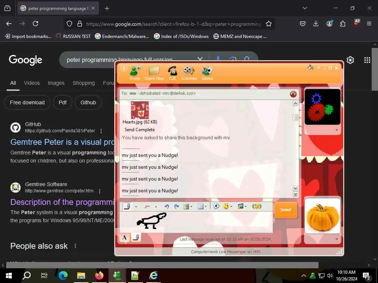This screenshot has height=283, width=378.
Task: Switch to handwriting mode at bottom
Action: [x=136, y=238]
